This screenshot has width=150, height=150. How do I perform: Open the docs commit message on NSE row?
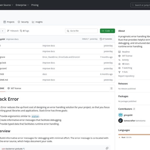tap(45, 74)
